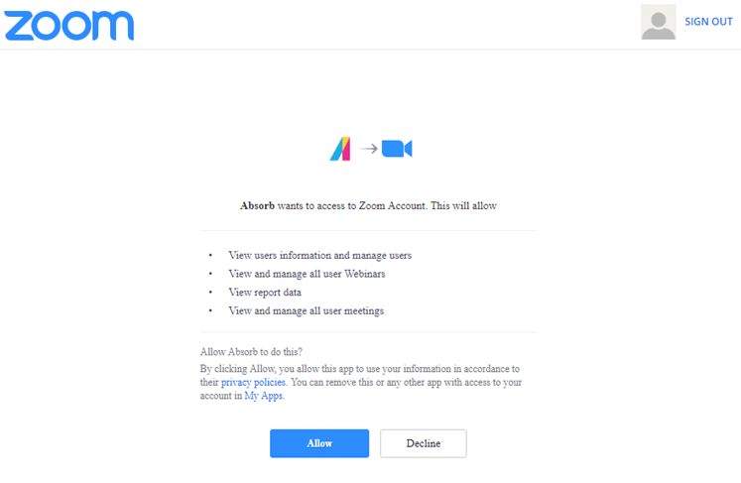The width and height of the screenshot is (741, 483).
Task: Sign out of the Zoom account
Action: 708,22
